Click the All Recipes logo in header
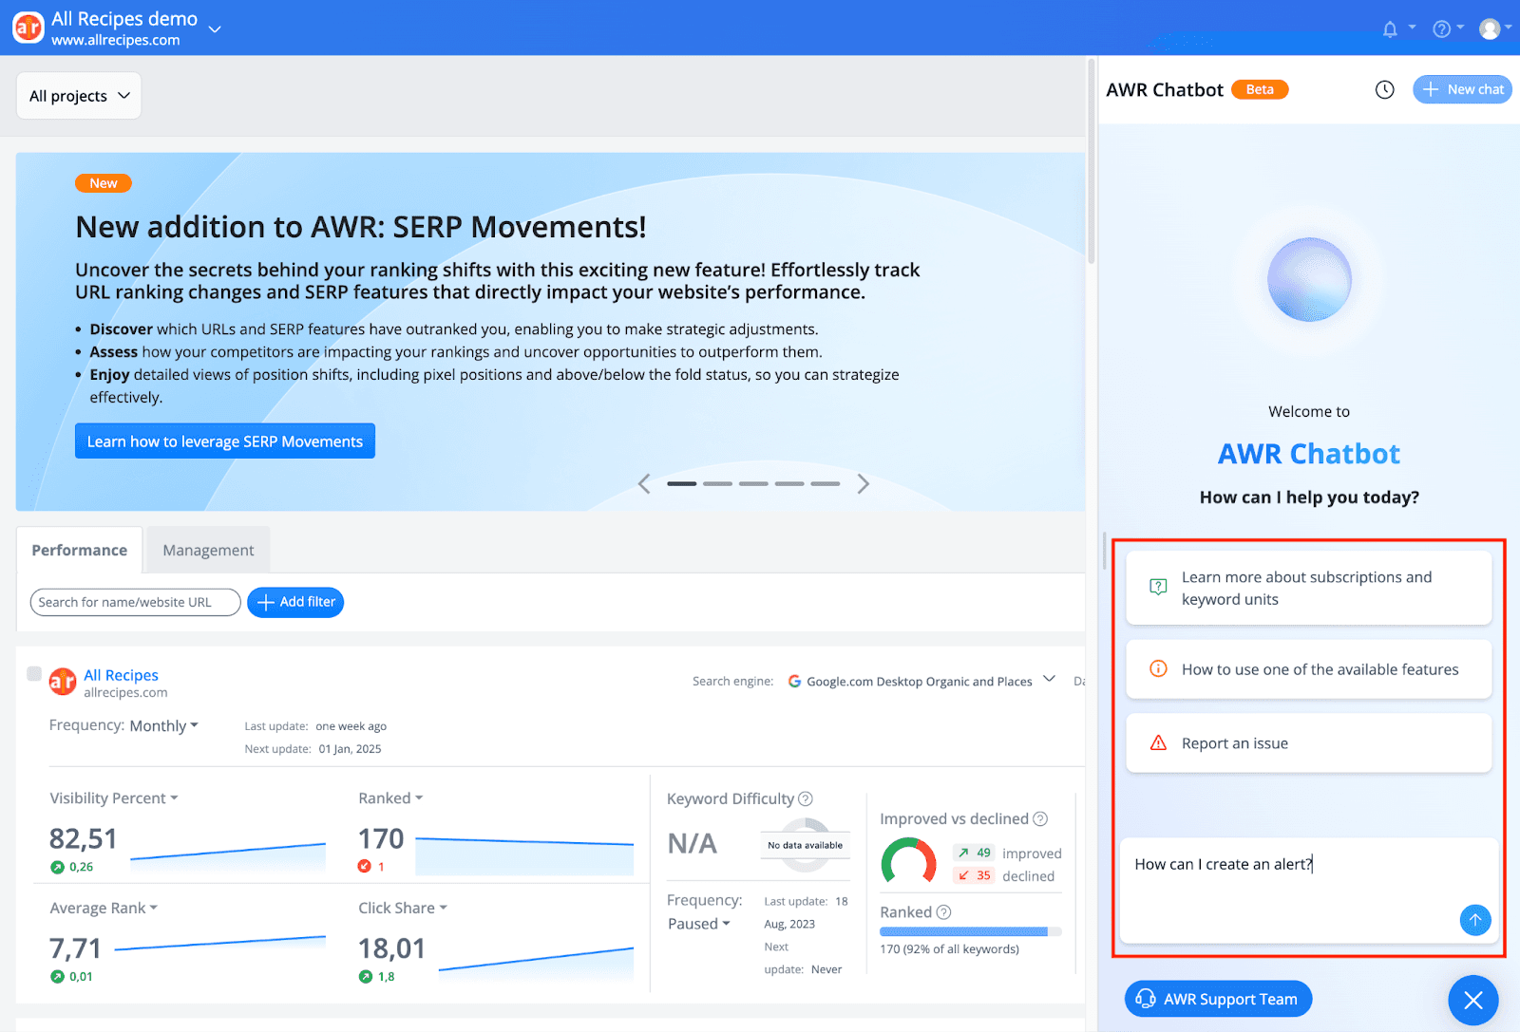 28,28
